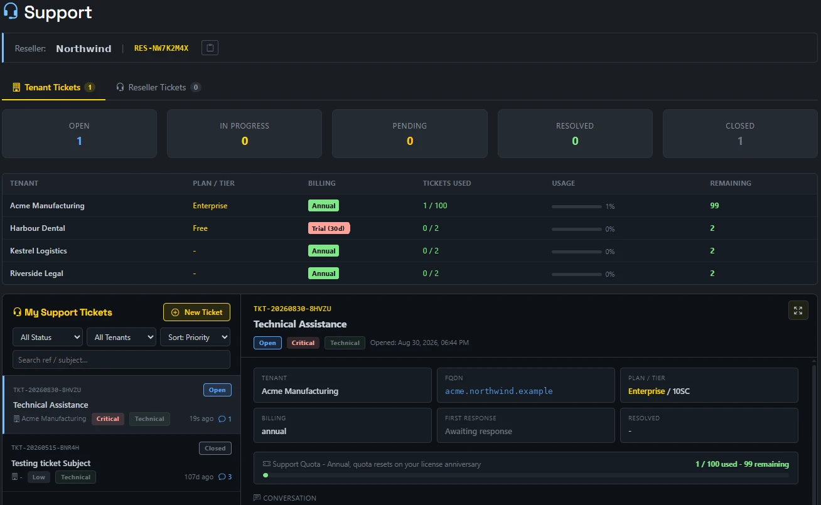Click Harbour Dental usage progress bar
This screenshot has height=505, width=821.
(x=577, y=229)
